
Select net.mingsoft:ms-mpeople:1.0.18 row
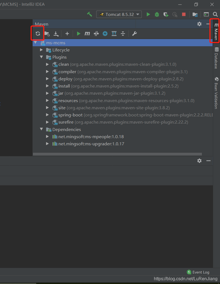pyautogui.click(x=123, y=136)
